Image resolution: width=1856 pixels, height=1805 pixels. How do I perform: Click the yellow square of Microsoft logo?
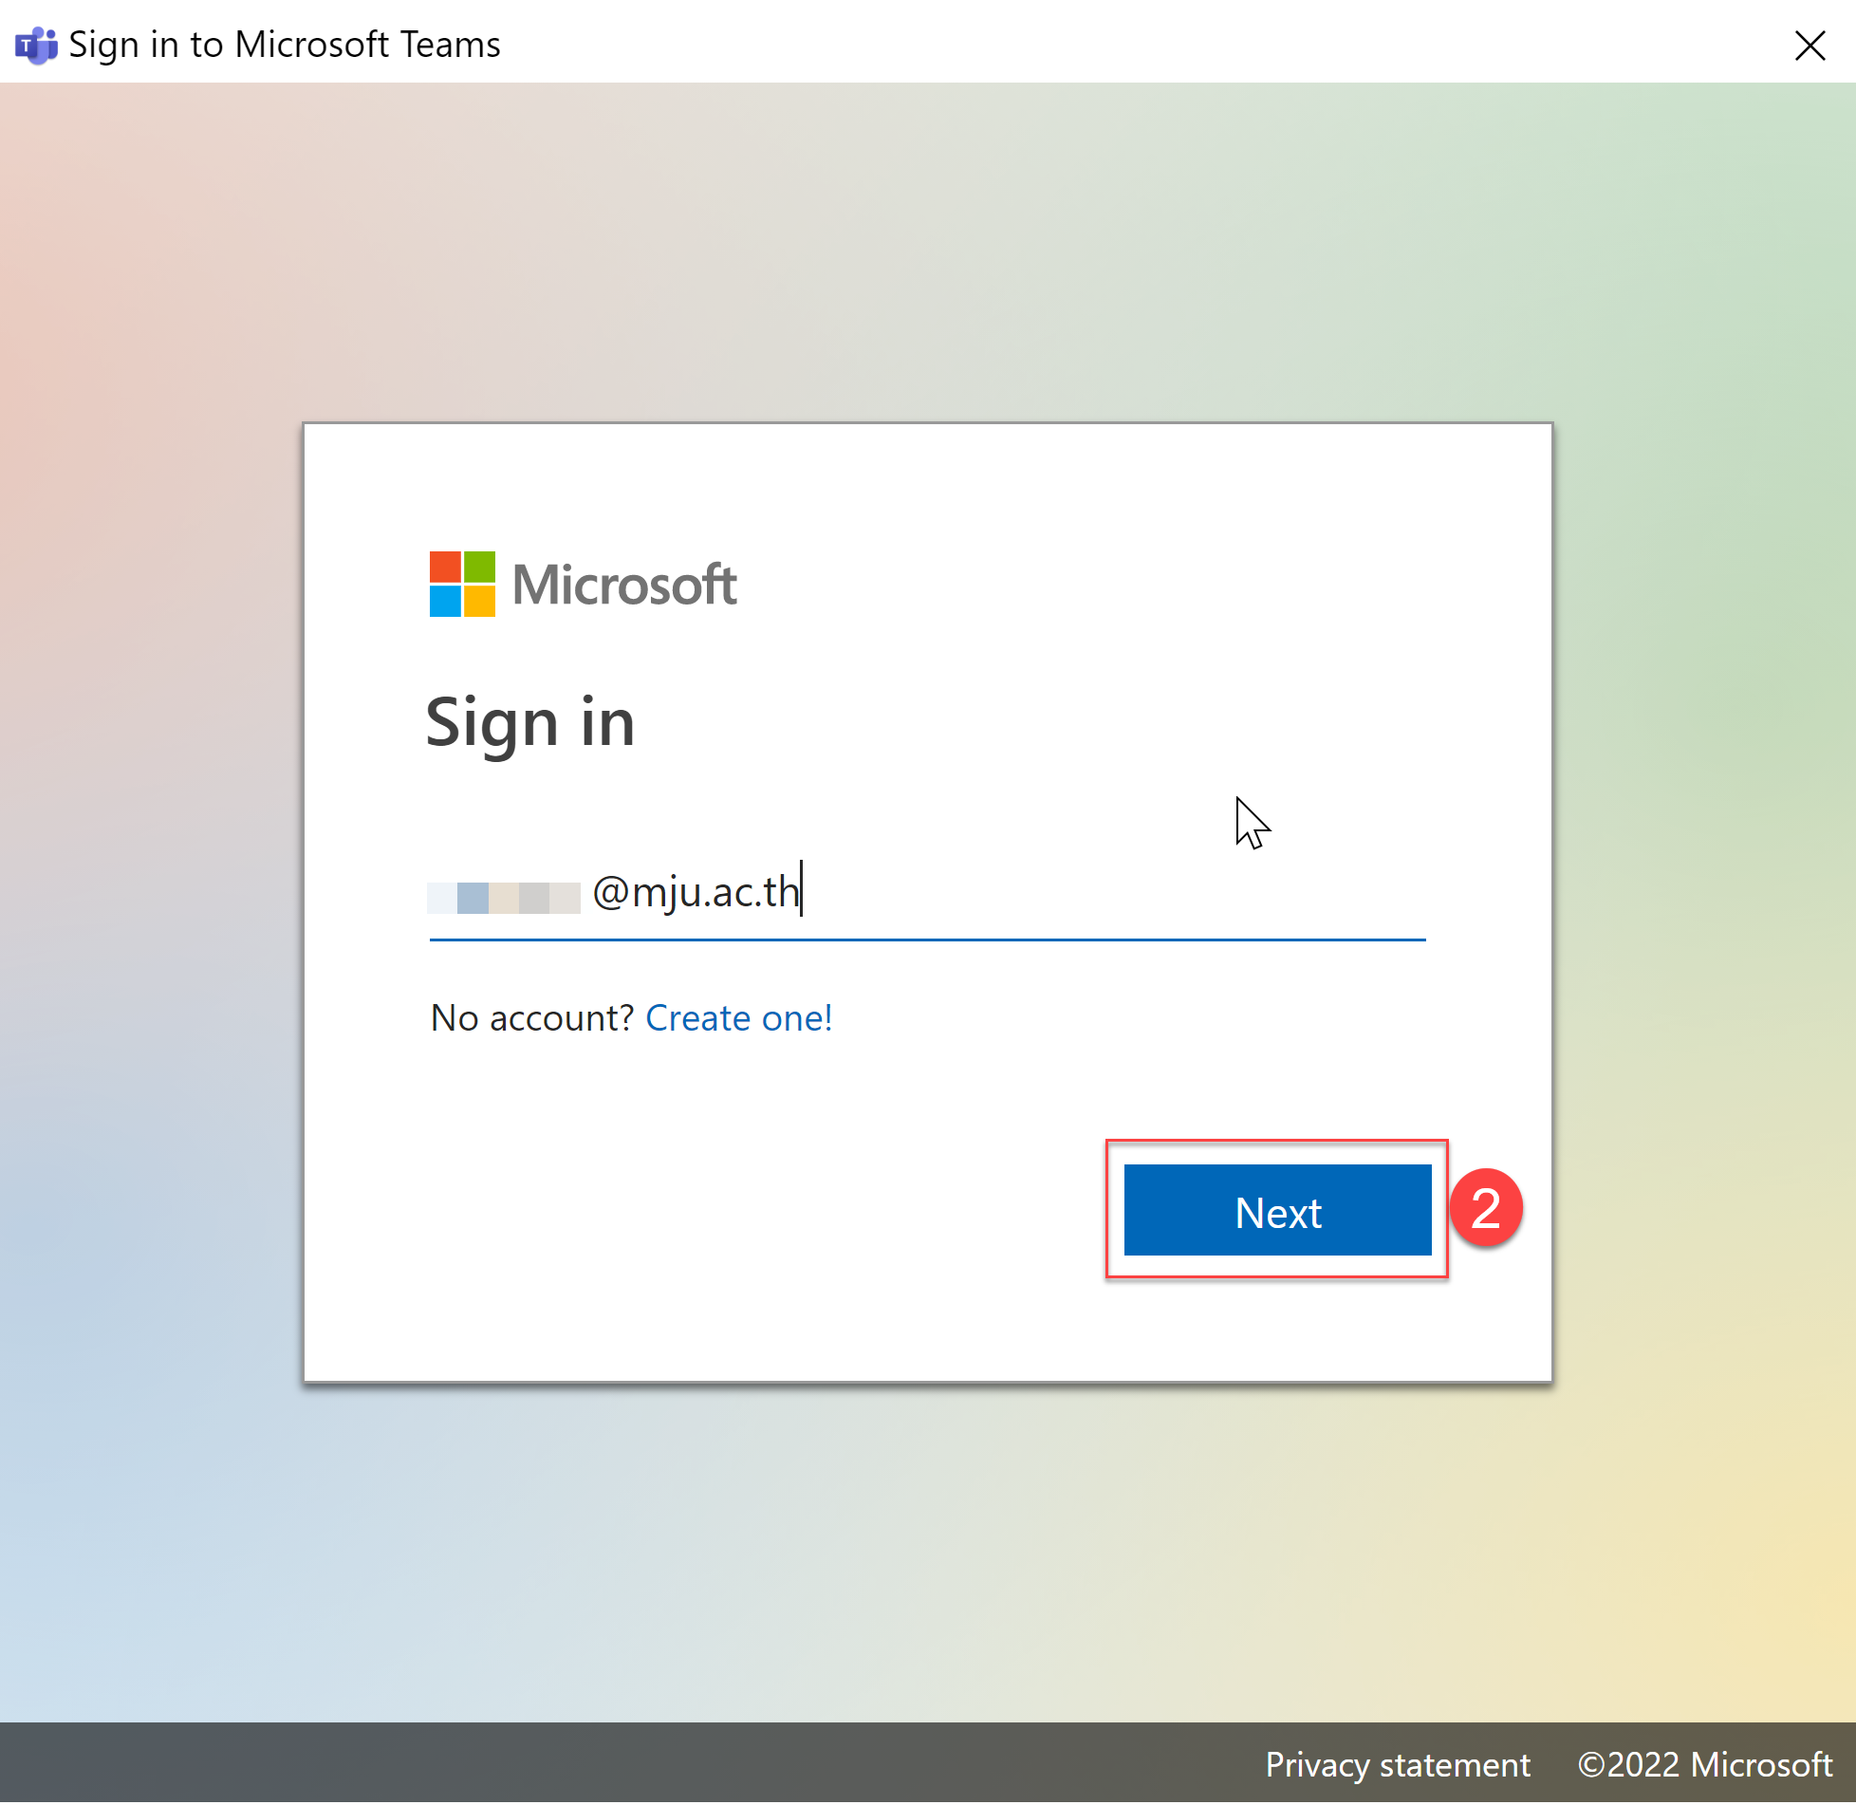(x=479, y=601)
